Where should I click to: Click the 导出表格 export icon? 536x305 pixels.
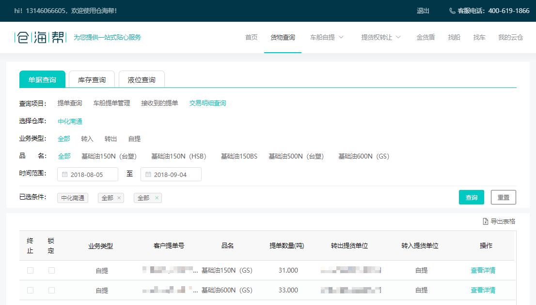(x=484, y=221)
